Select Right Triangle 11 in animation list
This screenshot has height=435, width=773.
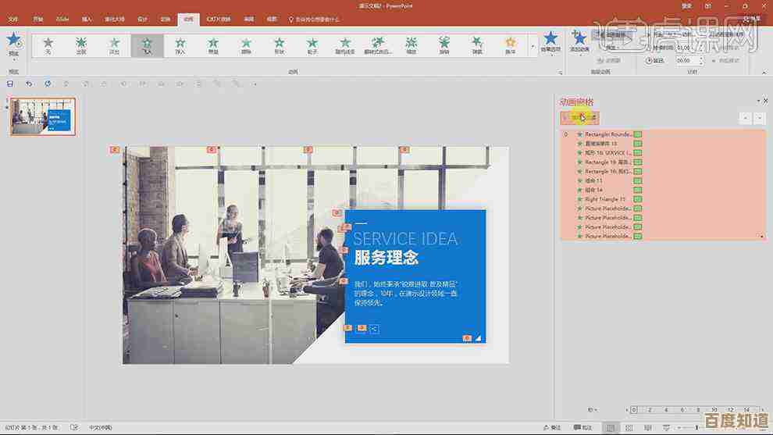click(x=605, y=199)
